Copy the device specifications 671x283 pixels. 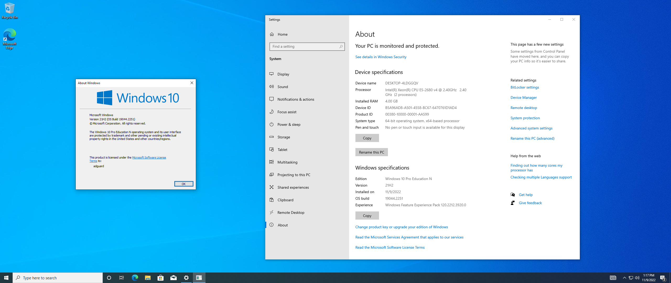[x=367, y=138]
